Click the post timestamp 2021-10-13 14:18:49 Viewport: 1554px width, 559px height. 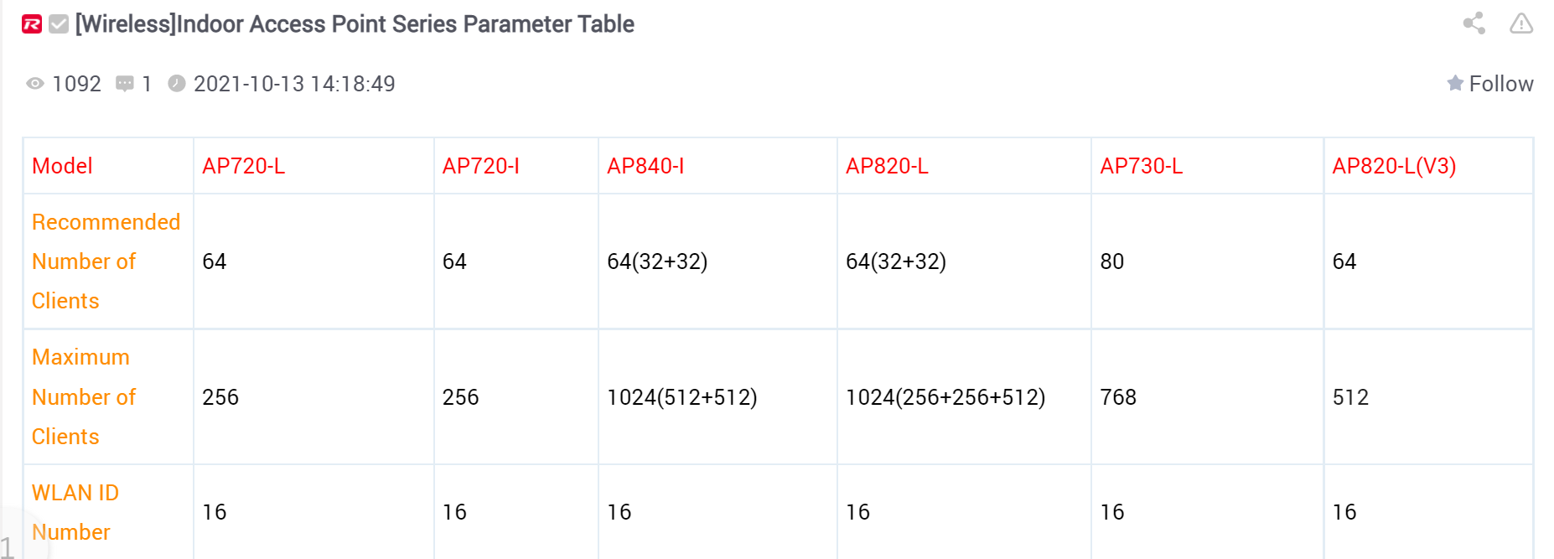[294, 84]
